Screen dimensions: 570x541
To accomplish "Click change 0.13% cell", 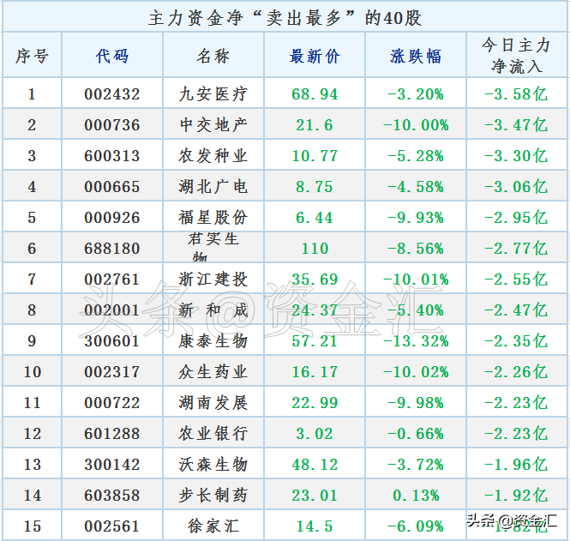I will (417, 496).
